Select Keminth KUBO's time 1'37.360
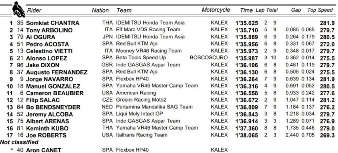 coord(247,128)
